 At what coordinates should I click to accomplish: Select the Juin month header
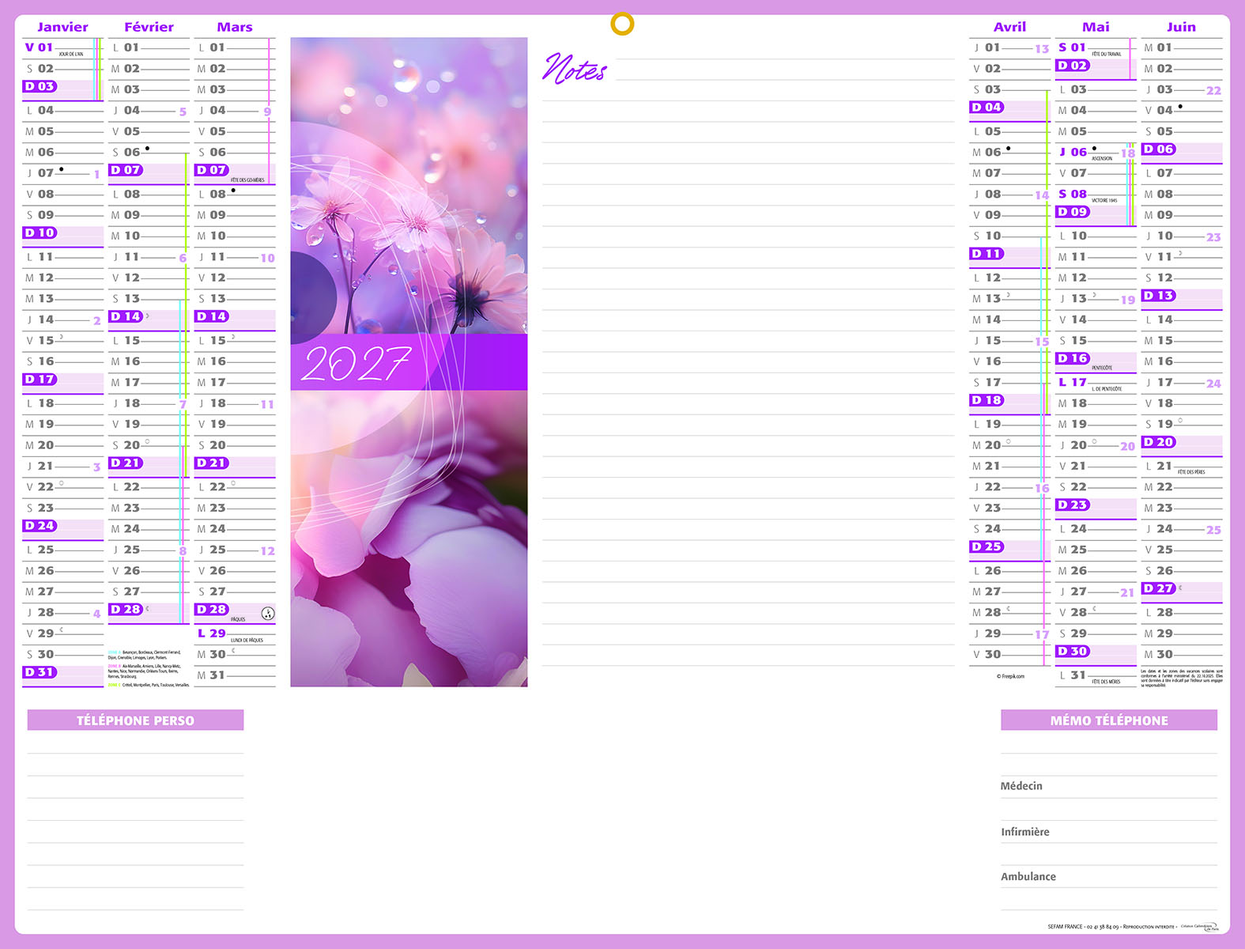pyautogui.click(x=1181, y=27)
